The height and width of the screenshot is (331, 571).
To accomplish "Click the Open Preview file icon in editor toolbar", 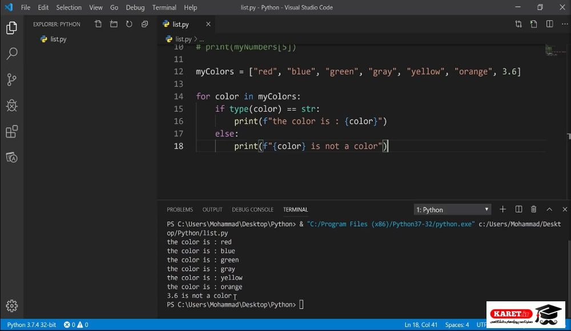I will (534, 24).
